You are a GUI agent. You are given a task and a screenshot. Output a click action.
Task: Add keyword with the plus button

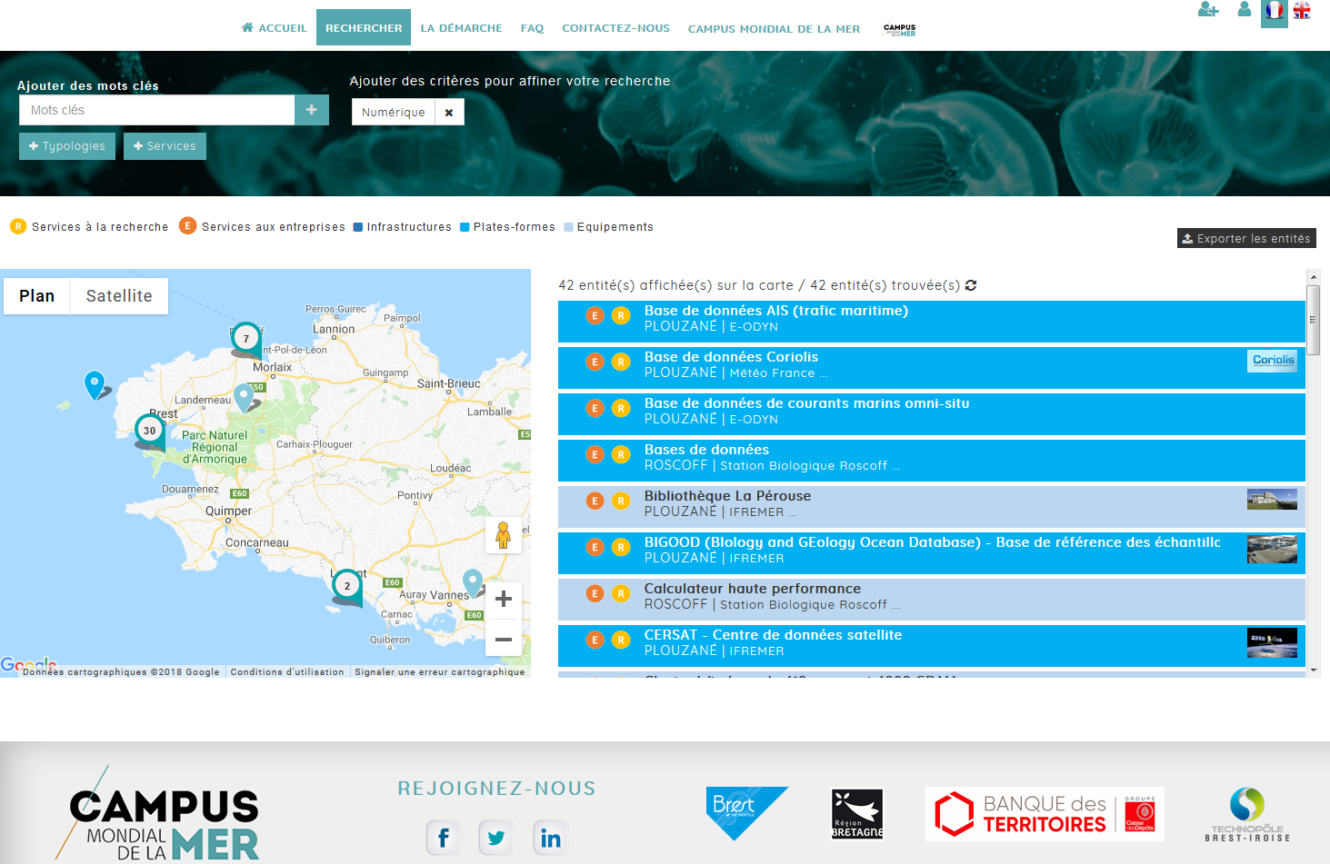312,110
